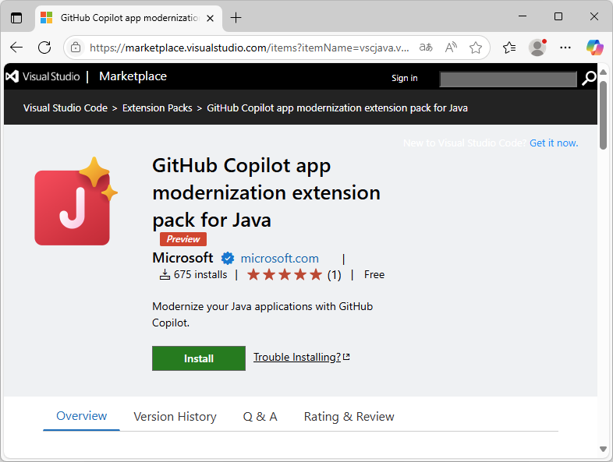Click the page scrollbar down arrow
Screen dimensions: 613x462
tap(603, 449)
